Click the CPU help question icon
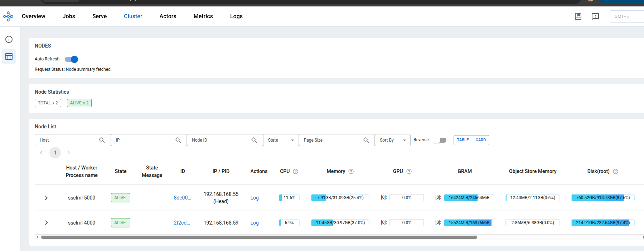This screenshot has height=251, width=644. 295,172
